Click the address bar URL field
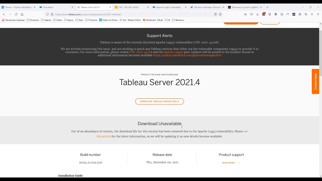 pyautogui.click(x=133, y=14)
